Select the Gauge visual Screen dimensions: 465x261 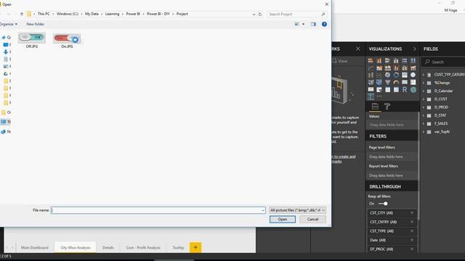coord(396,82)
